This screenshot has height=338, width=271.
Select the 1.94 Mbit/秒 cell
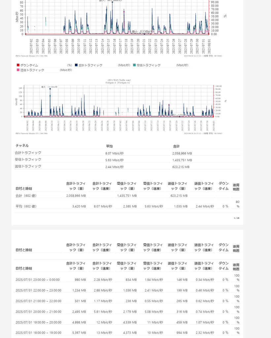coord(154,280)
